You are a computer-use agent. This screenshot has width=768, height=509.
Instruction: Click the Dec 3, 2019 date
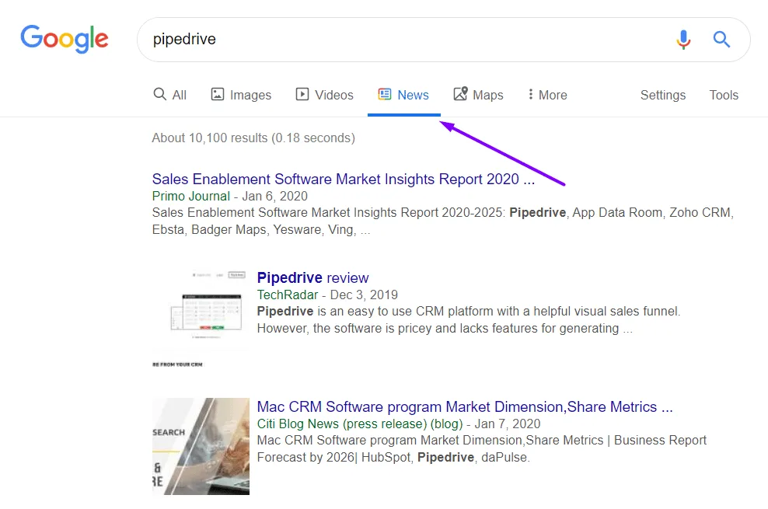tap(364, 295)
